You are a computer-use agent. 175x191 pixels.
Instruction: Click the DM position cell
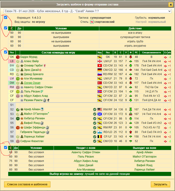pyautogui.click(x=12, y=83)
